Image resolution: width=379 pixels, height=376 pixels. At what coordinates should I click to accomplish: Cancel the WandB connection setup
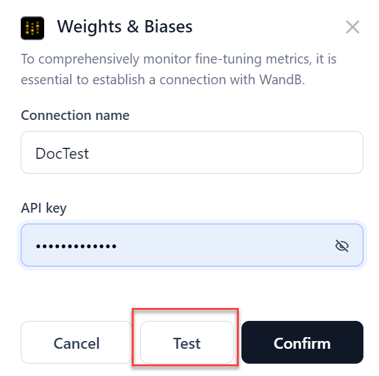click(x=77, y=342)
